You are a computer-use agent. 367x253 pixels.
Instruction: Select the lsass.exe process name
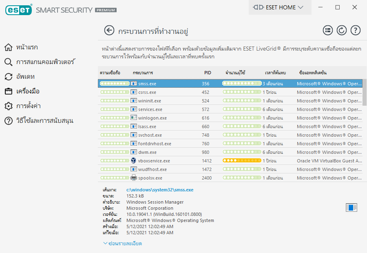click(x=147, y=126)
